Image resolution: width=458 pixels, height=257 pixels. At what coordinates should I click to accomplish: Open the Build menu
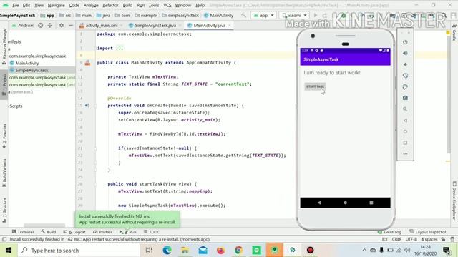click(127, 5)
